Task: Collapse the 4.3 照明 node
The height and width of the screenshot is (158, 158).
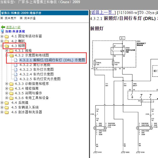Action: (2, 46)
